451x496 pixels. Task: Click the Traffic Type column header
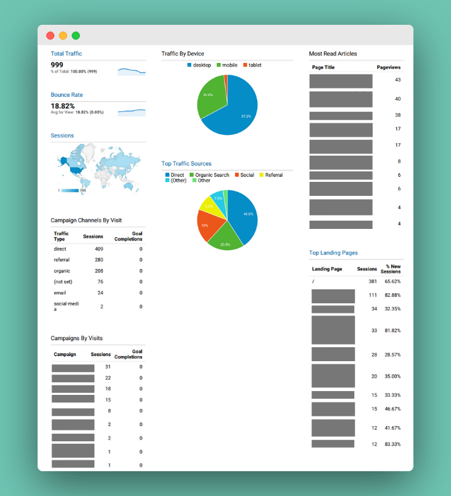pos(61,237)
